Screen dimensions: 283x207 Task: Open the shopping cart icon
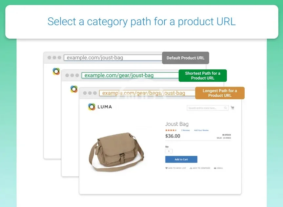pos(232,108)
